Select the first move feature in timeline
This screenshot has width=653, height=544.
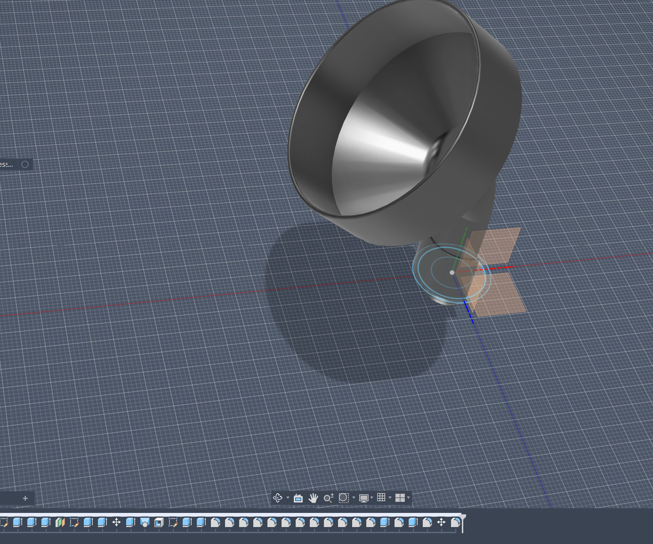[116, 522]
